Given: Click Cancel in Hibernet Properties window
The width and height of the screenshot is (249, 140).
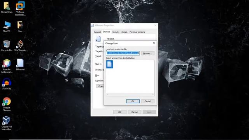Looking at the screenshot, I should (x=135, y=112).
